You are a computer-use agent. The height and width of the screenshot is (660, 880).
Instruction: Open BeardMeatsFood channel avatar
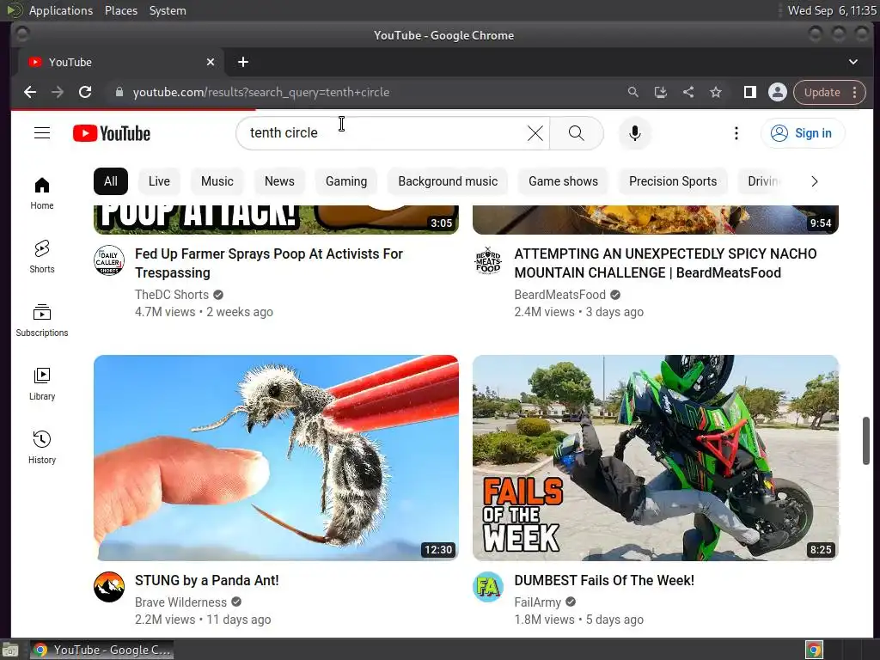point(488,260)
